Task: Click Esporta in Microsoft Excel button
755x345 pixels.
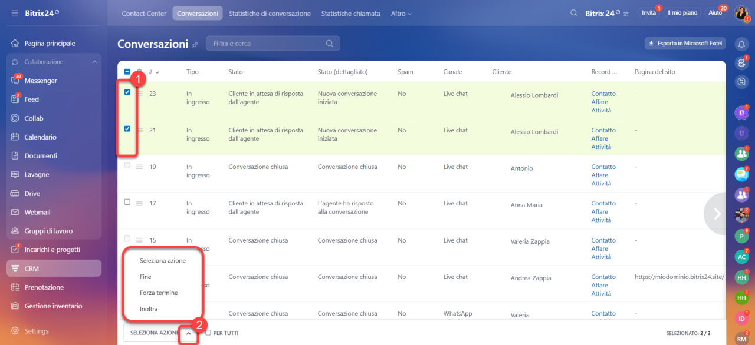Action: pyautogui.click(x=685, y=44)
